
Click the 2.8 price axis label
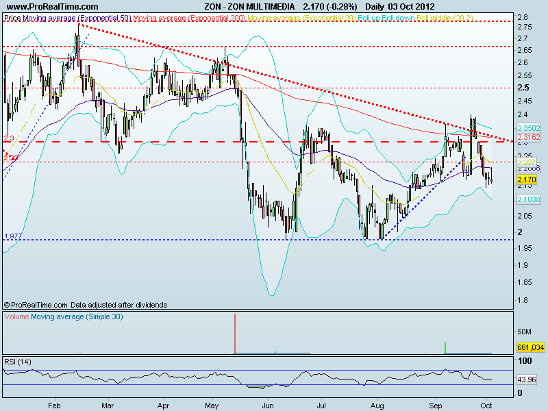click(x=522, y=17)
